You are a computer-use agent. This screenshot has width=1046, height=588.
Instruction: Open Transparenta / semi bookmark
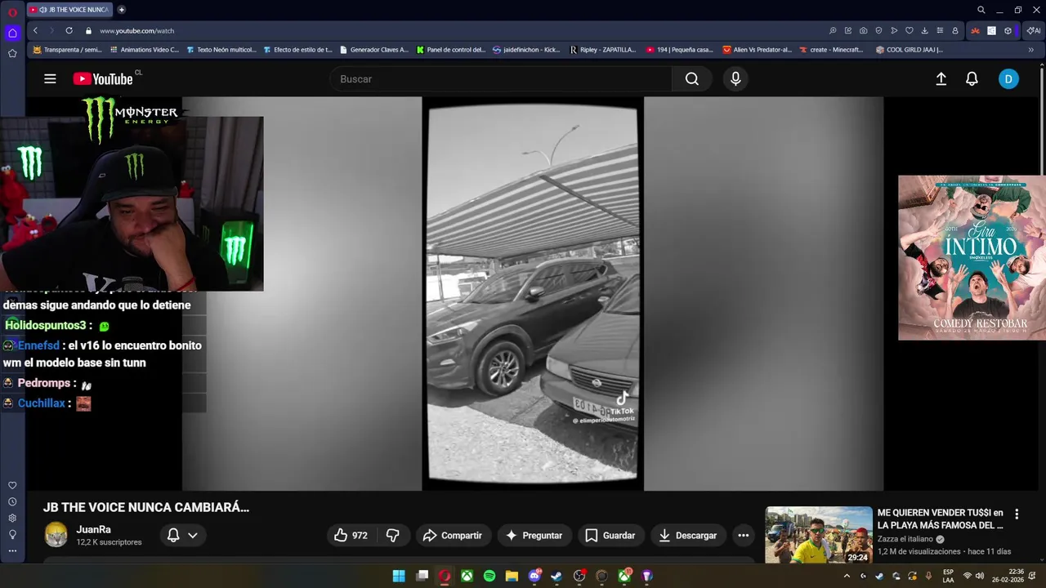[x=67, y=50]
